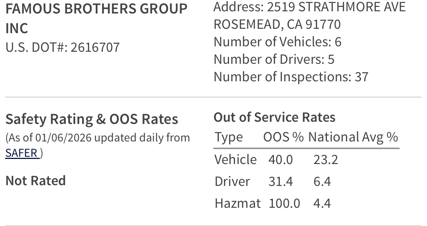Screen dimensions: 427x226
Task: Click the National Avg % column header
Action: (353, 137)
